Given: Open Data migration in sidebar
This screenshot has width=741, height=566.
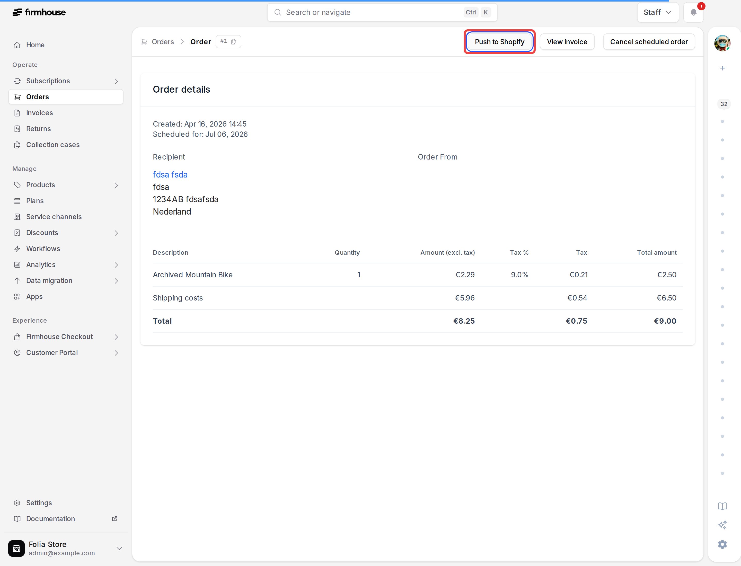Looking at the screenshot, I should pos(66,281).
